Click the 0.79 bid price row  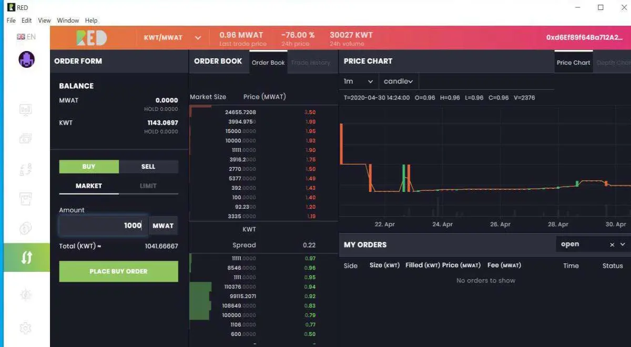pyautogui.click(x=263, y=315)
